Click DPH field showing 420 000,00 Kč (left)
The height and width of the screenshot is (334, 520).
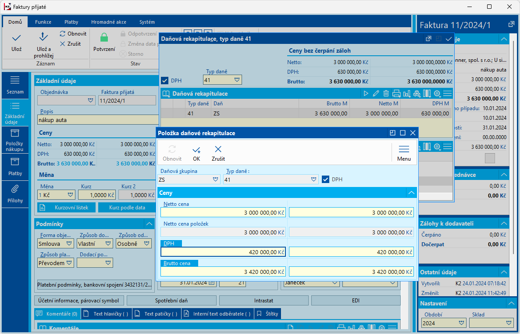(x=223, y=252)
